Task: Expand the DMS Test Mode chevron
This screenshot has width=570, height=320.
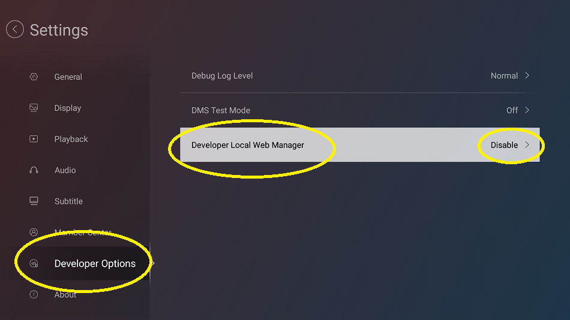Action: [527, 110]
